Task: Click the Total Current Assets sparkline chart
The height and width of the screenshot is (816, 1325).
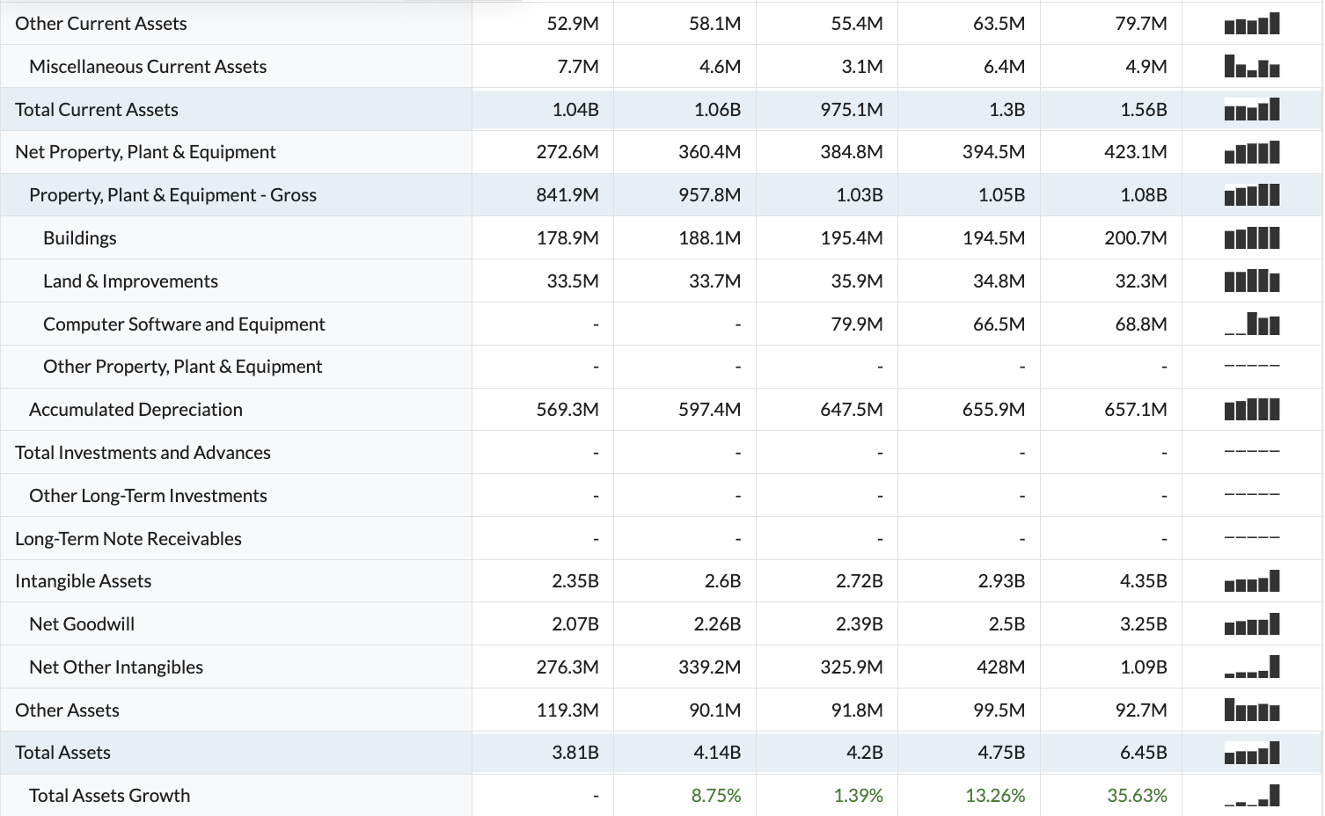Action: (1252, 110)
